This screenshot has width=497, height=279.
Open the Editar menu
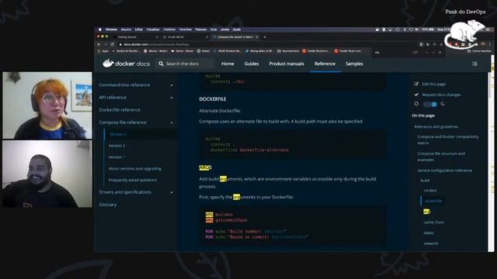[139, 29]
